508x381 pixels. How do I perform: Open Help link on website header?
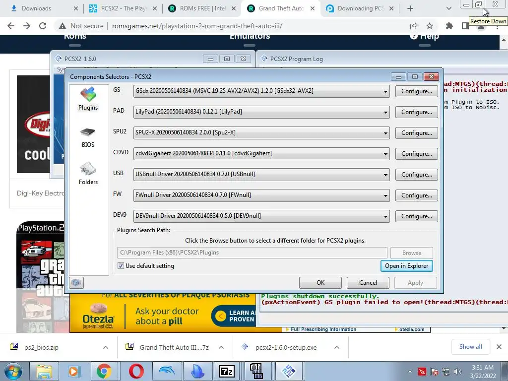coord(425,36)
